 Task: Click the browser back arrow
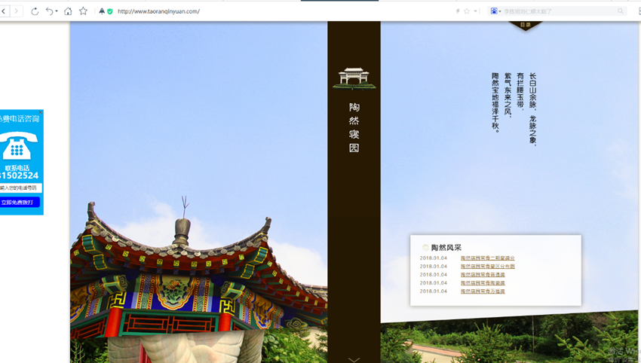pyautogui.click(x=5, y=11)
